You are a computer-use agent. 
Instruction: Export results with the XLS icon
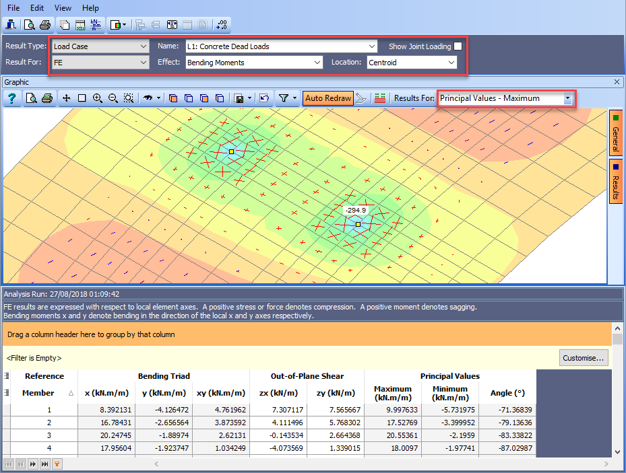tap(80, 26)
